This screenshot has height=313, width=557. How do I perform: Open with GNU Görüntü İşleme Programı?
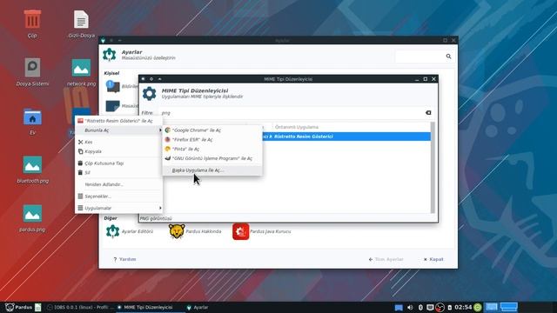212,158
